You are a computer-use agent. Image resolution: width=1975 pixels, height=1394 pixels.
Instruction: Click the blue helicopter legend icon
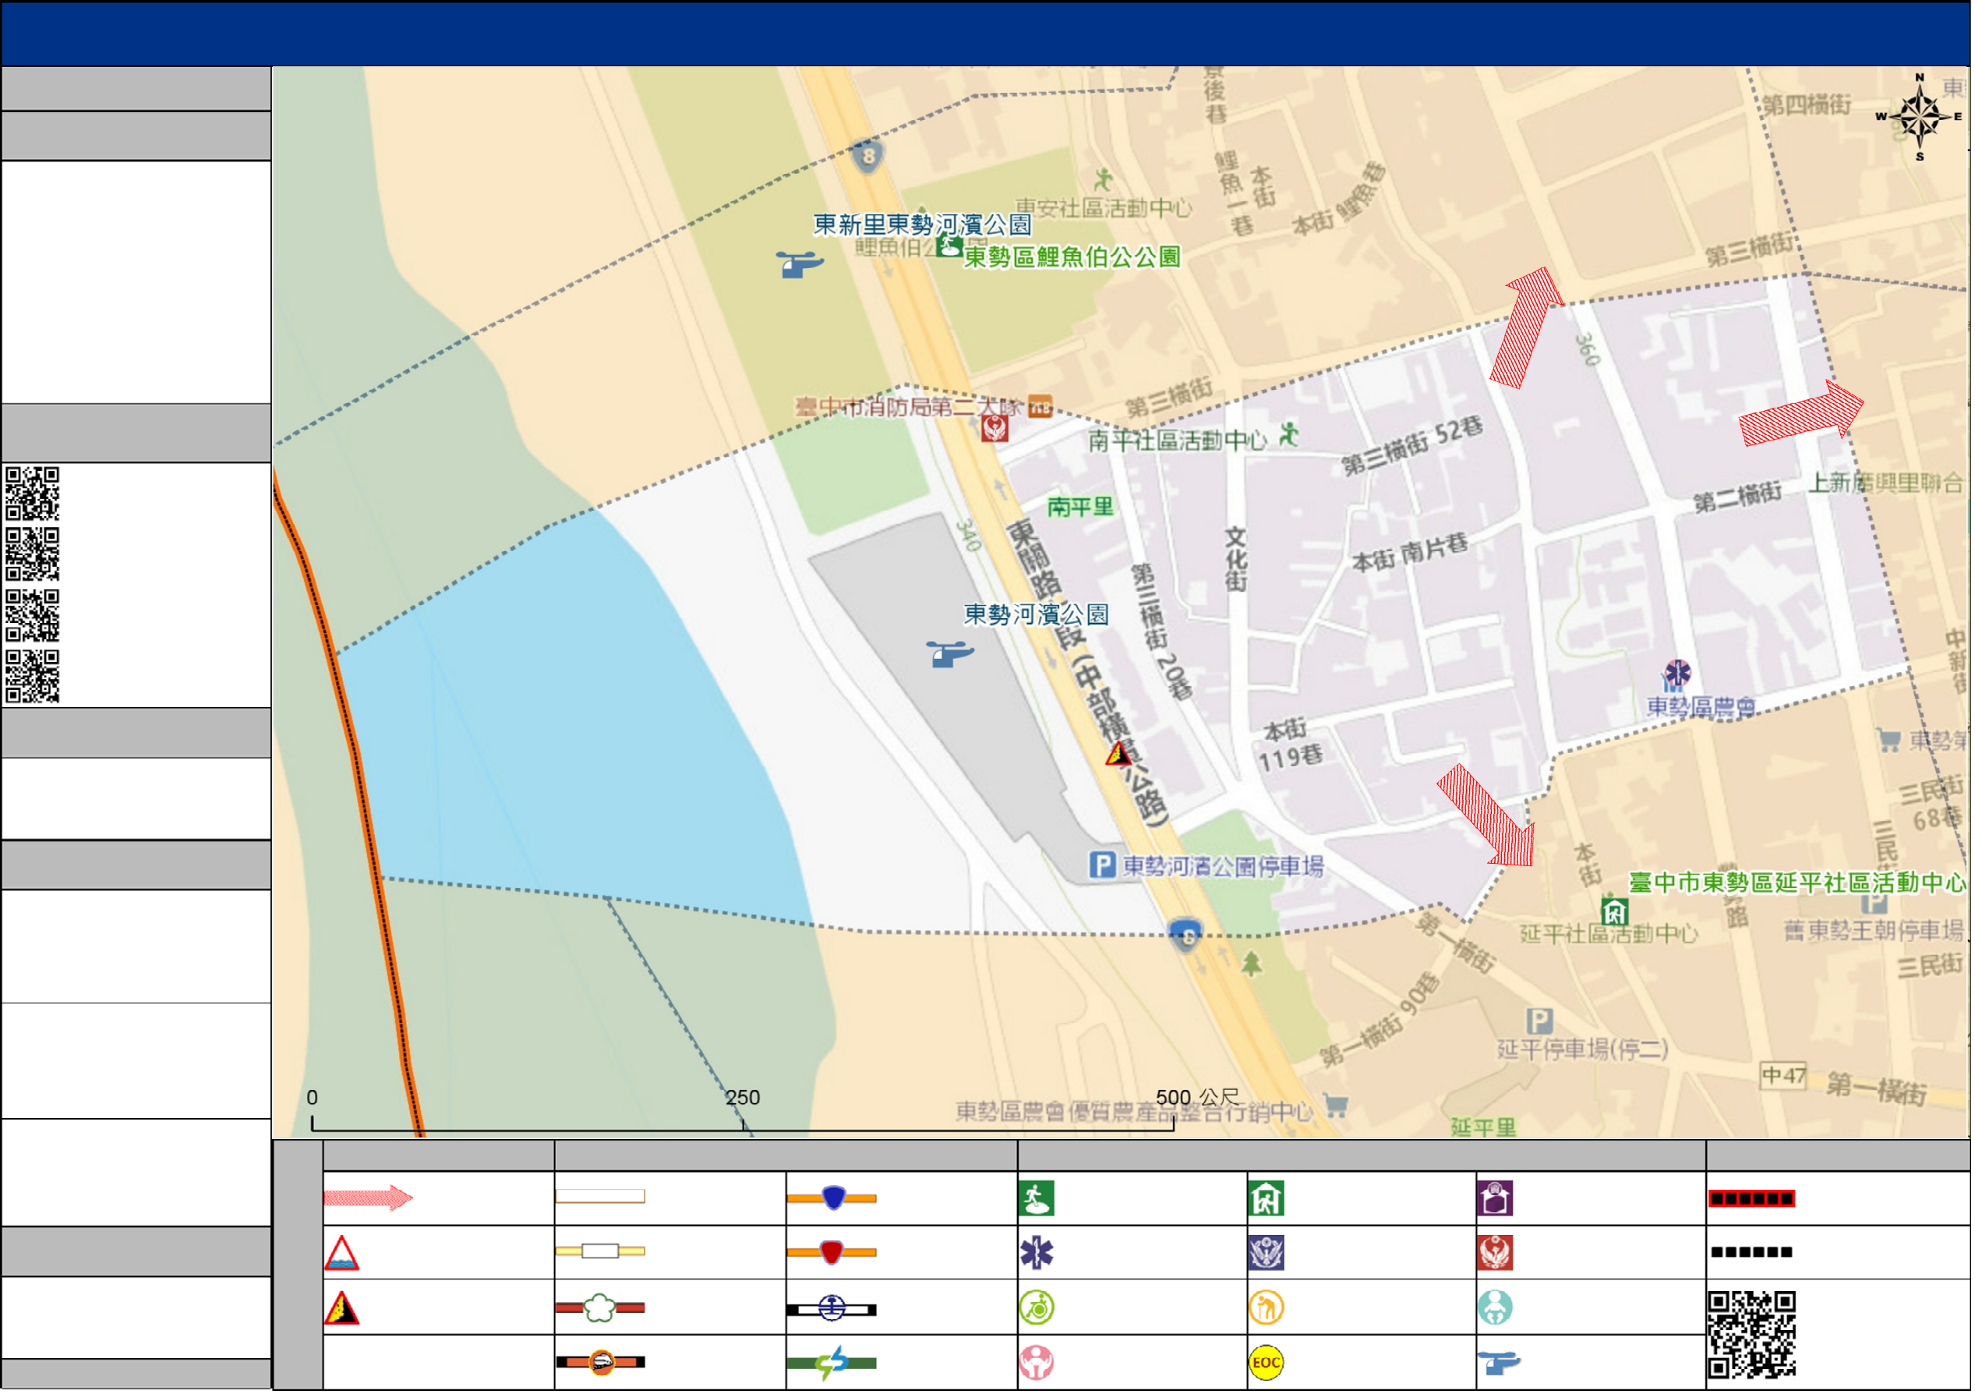point(1500,1363)
